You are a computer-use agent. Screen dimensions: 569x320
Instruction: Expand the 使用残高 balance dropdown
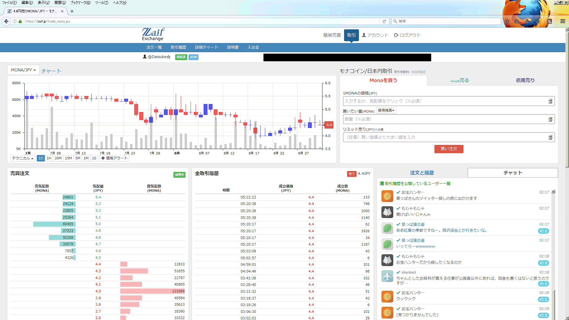click(x=386, y=111)
